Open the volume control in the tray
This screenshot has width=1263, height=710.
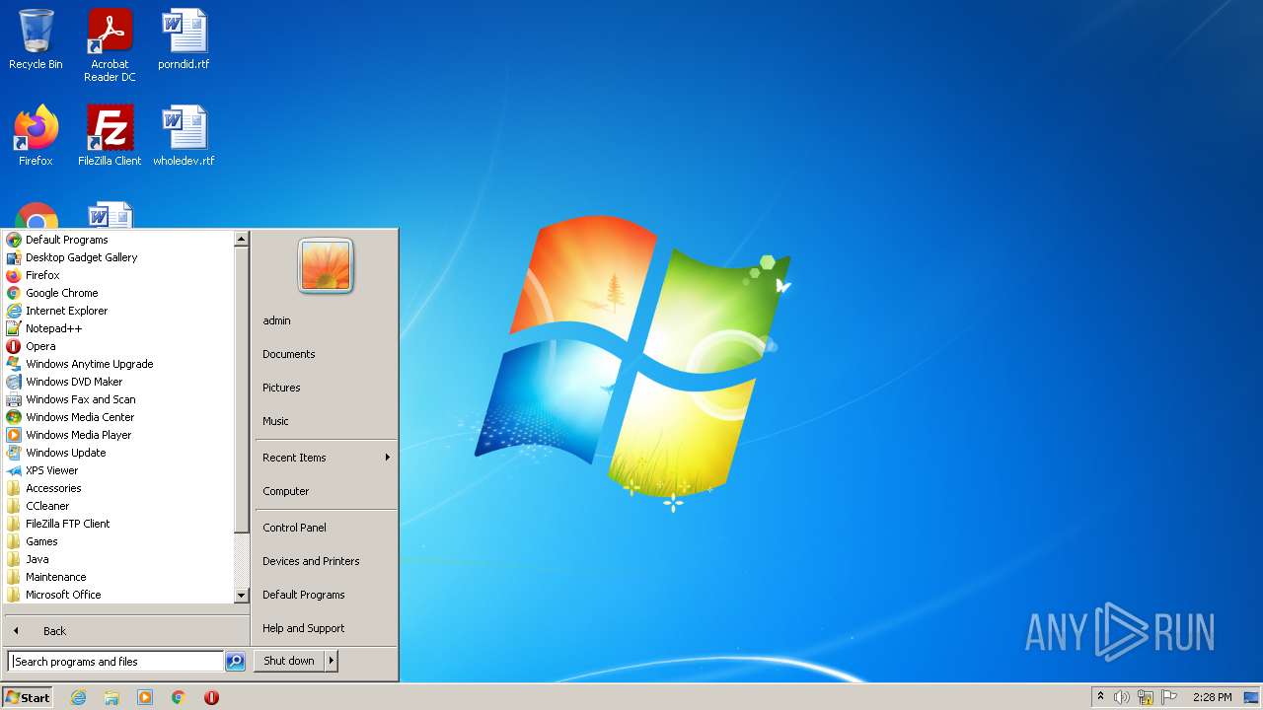click(1122, 697)
